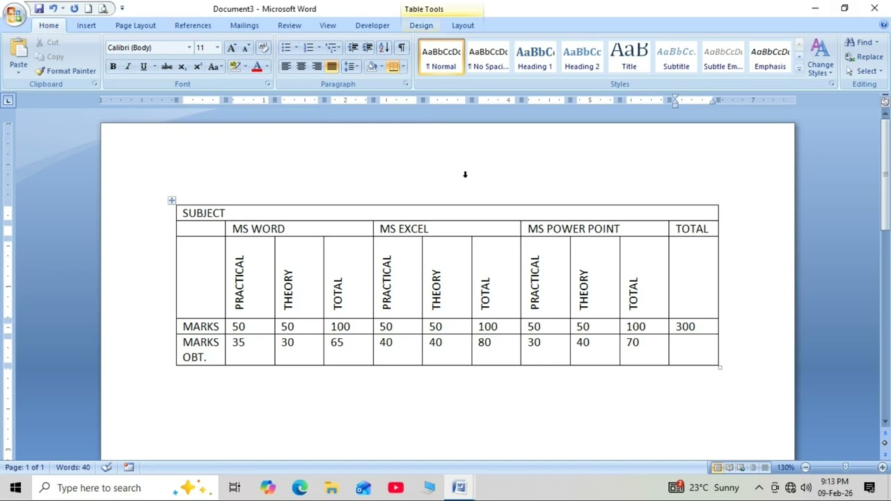
Task: Click the Redo icon in Quick Access Toolbar
Action: (x=74, y=9)
